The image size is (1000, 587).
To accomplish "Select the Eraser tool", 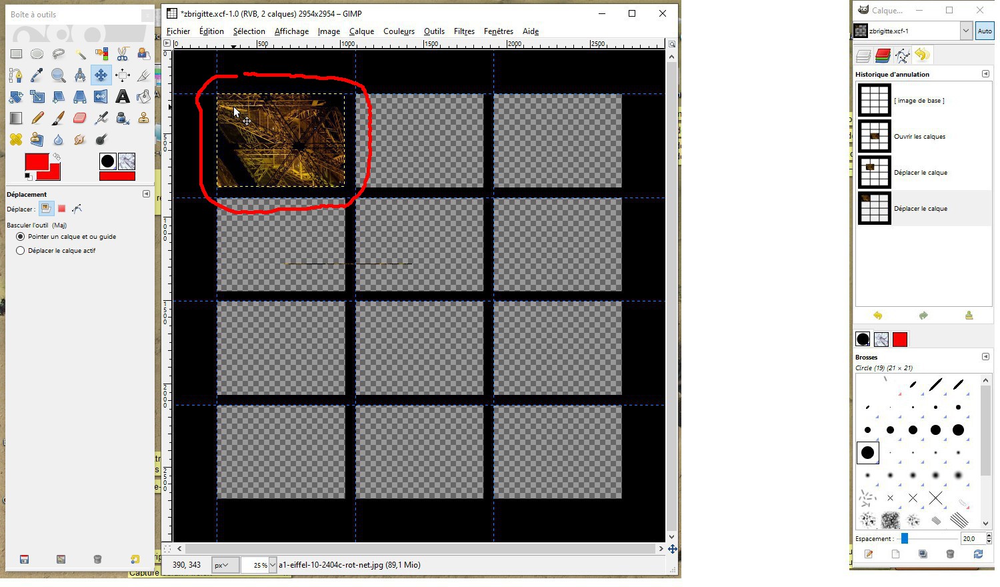I will [80, 118].
